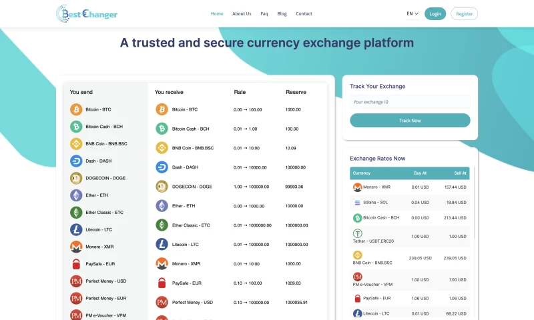The height and width of the screenshot is (320, 534).
Task: Click the Login button
Action: pos(435,13)
